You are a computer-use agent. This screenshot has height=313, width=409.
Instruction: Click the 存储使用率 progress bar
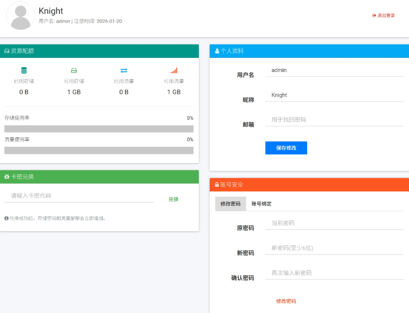coord(99,129)
